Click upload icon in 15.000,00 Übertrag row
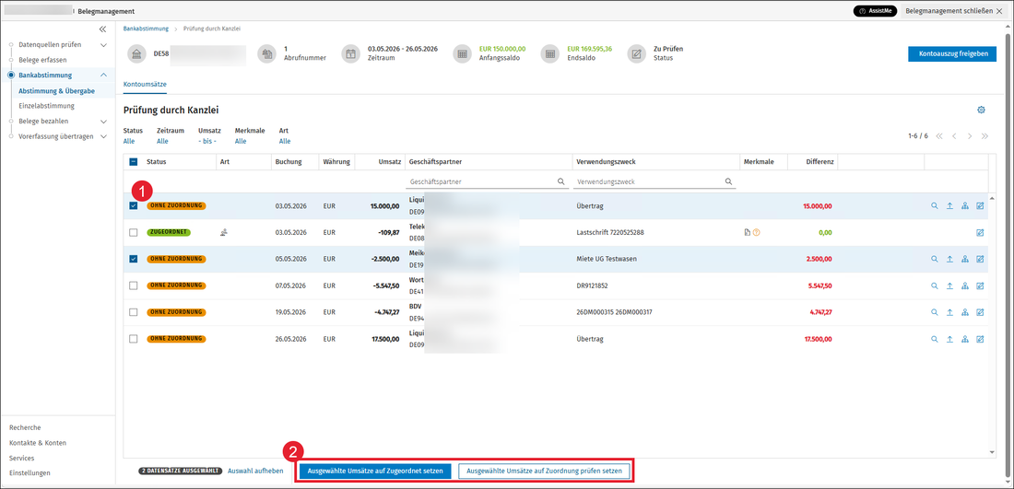Viewport: 1014px width, 489px height. [949, 206]
